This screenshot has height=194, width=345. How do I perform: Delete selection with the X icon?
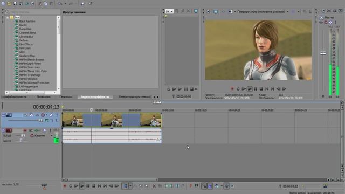coord(154,186)
